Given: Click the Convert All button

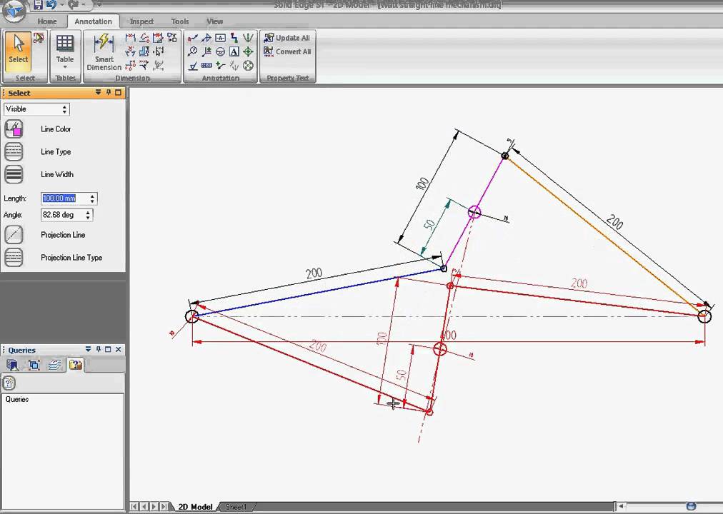Looking at the screenshot, I should click(x=289, y=51).
